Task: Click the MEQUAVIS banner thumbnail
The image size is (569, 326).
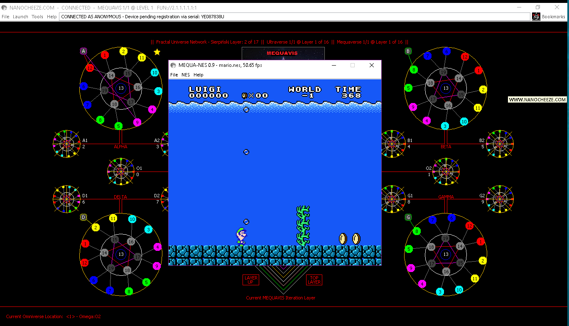Action: (283, 54)
